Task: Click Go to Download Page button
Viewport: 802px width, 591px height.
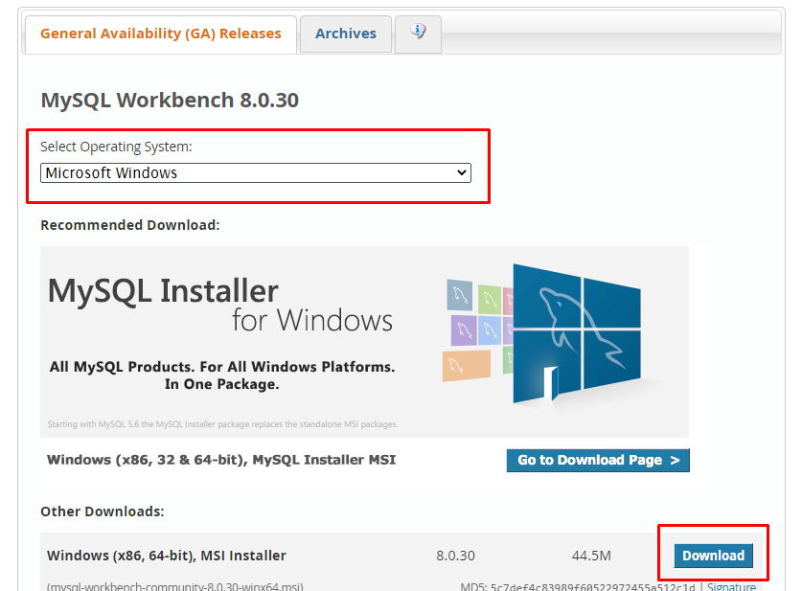Action: coord(598,460)
